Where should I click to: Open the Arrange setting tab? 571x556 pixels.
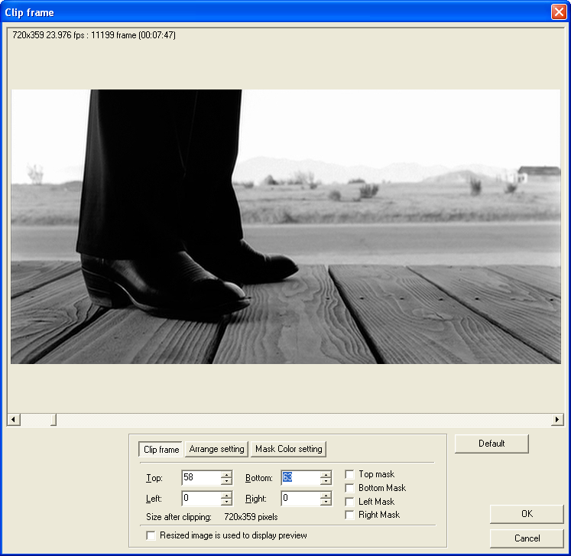click(x=216, y=449)
